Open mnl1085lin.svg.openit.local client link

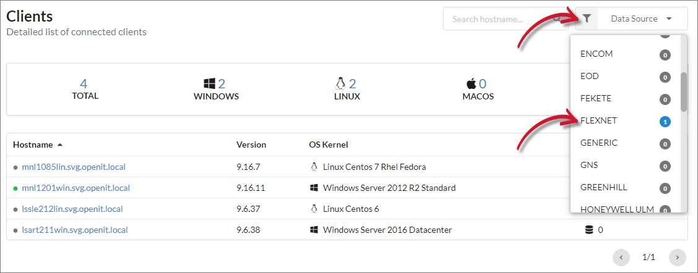click(74, 167)
